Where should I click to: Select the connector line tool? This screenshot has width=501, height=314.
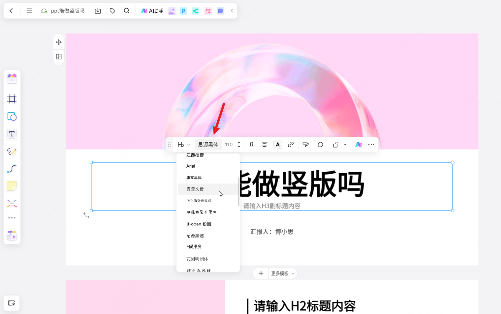[12, 169]
